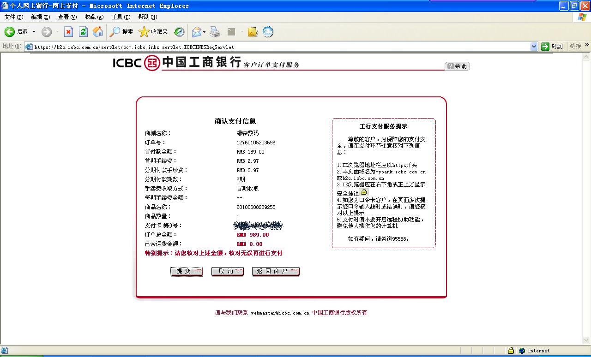The width and height of the screenshot is (591, 357).
Task: Click the yellow folder toolbar icon
Action: [253, 32]
